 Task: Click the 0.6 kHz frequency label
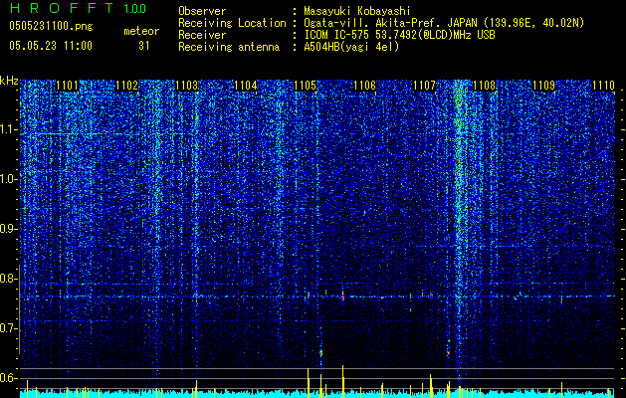[9, 378]
